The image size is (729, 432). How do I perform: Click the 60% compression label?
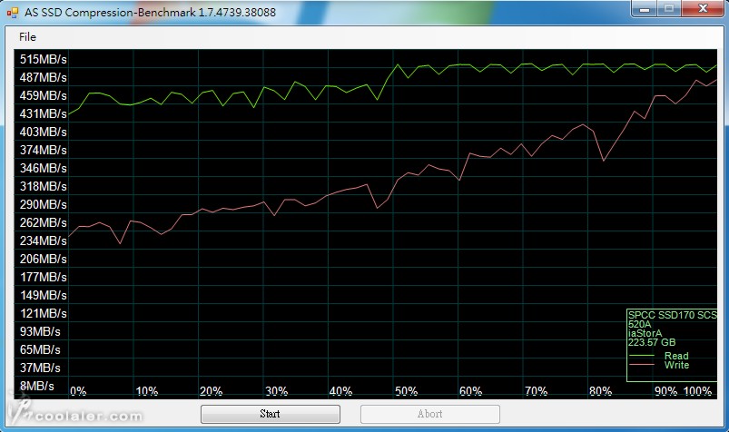click(x=470, y=391)
